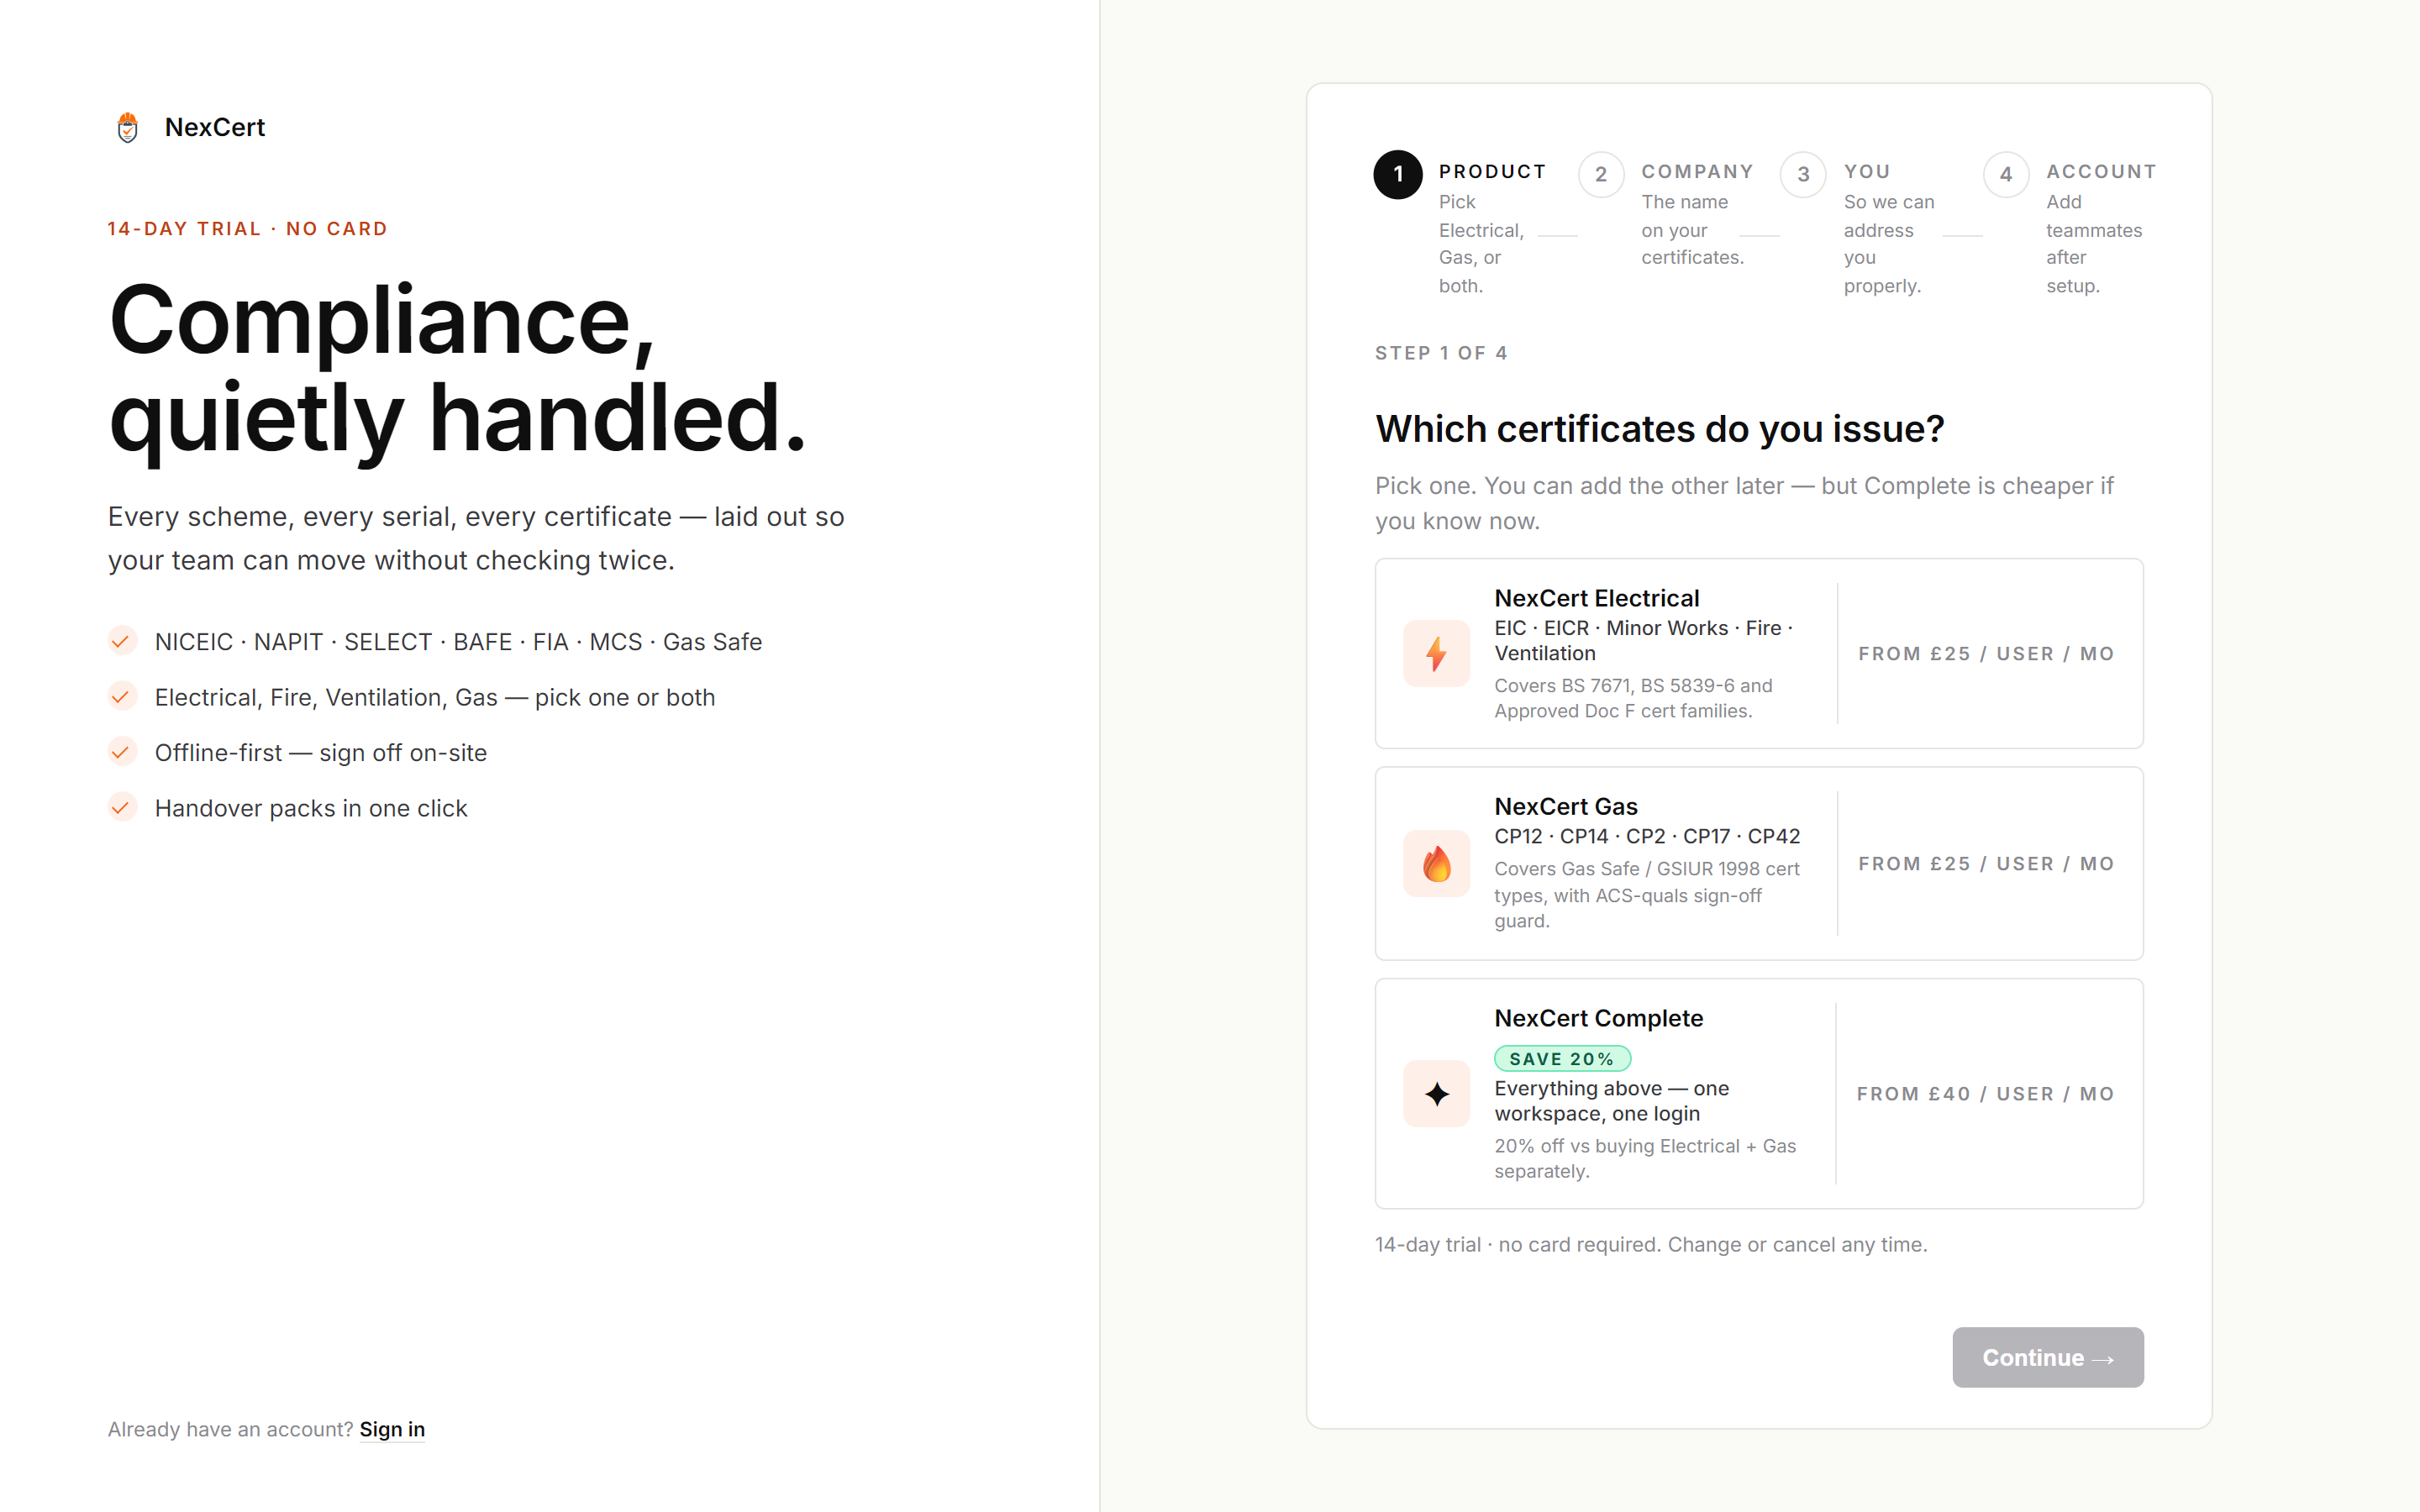Click the NexCert helmet logo icon
This screenshot has height=1512, width=2420.
[127, 127]
